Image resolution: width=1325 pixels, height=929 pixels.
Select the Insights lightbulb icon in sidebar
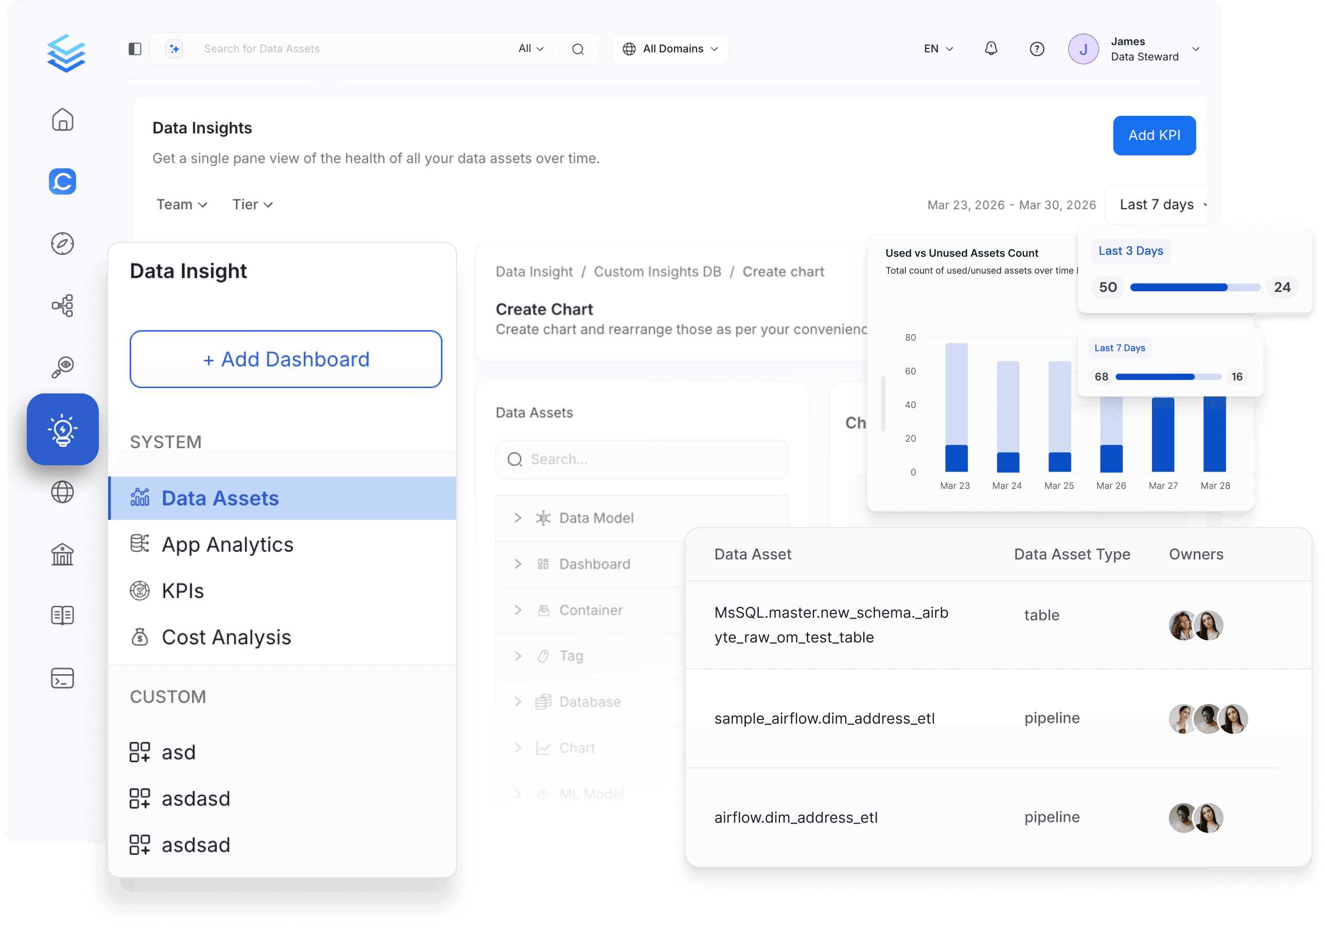coord(62,429)
